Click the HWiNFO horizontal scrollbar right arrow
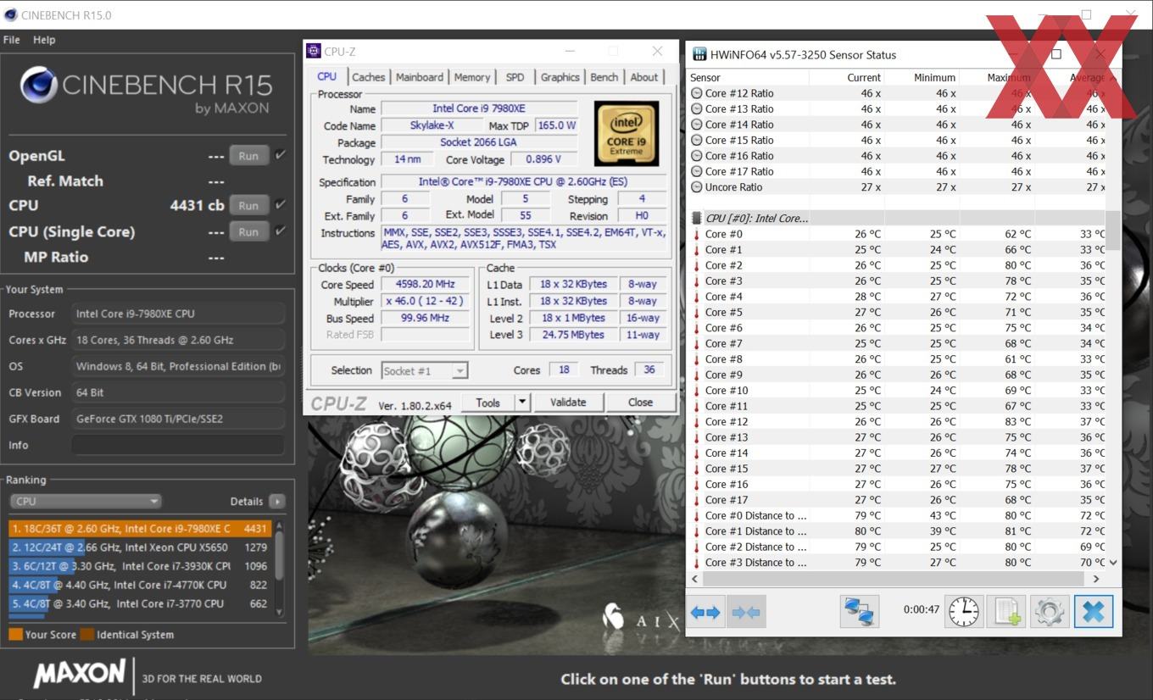The width and height of the screenshot is (1153, 700). [1095, 578]
